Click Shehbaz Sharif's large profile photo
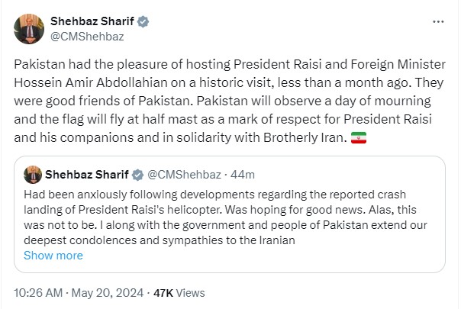 pos(30,28)
